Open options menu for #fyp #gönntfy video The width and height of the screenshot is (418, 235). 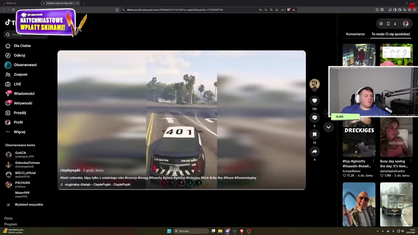point(374,161)
